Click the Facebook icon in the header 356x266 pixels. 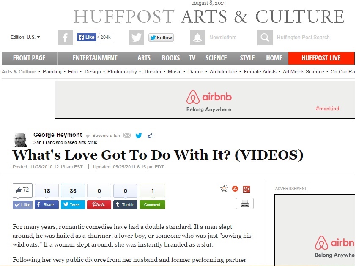pos(65,38)
